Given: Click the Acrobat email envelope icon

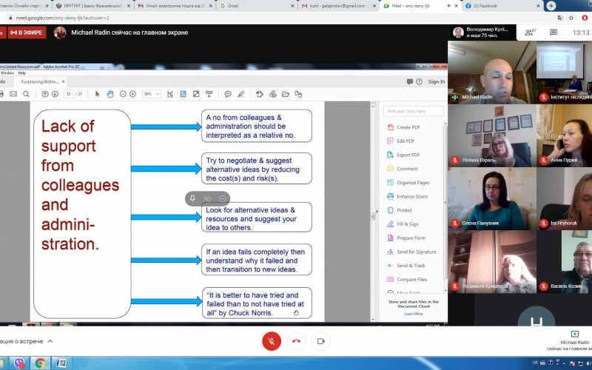Looking at the screenshot, I should [x=13, y=94].
